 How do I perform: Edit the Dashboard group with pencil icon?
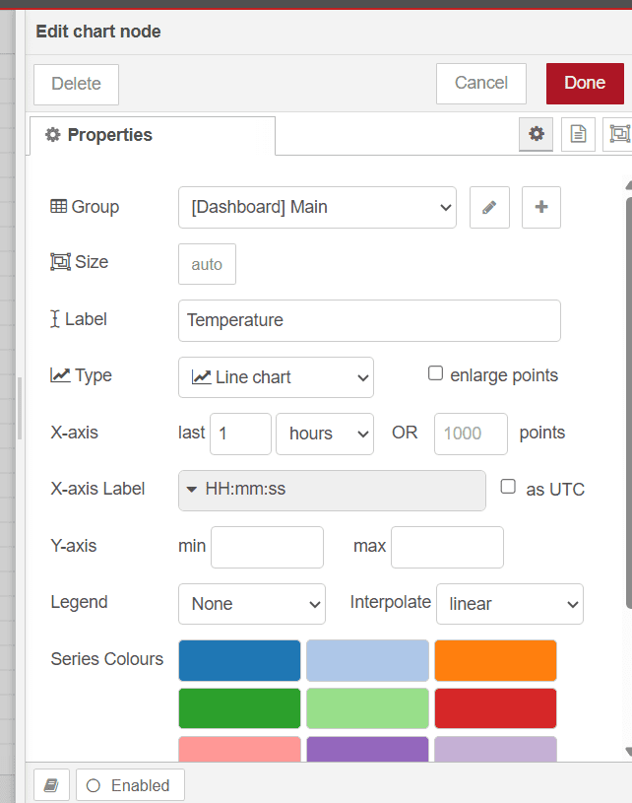tap(489, 208)
